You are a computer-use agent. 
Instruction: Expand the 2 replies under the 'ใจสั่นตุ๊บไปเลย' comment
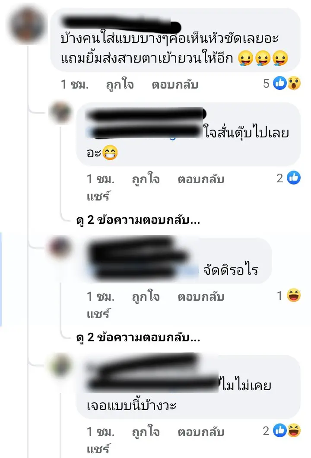pos(138,220)
